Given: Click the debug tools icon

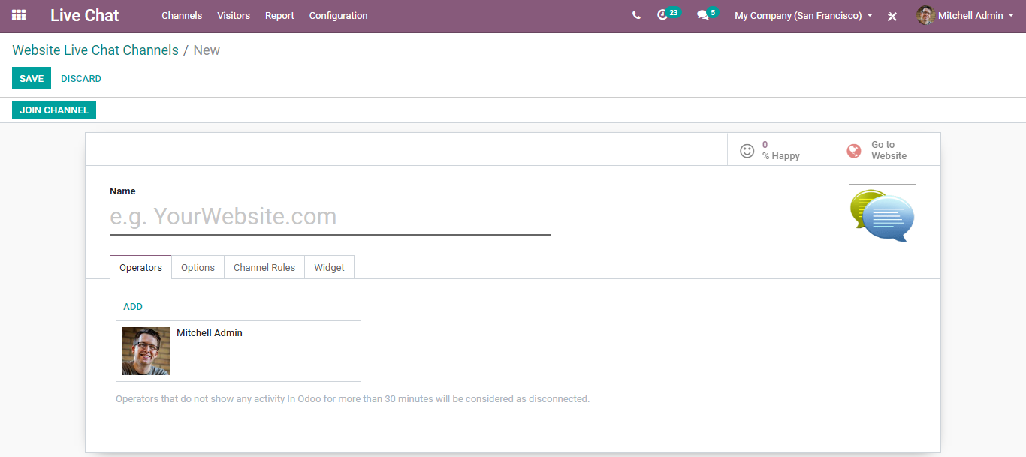Looking at the screenshot, I should click(892, 16).
